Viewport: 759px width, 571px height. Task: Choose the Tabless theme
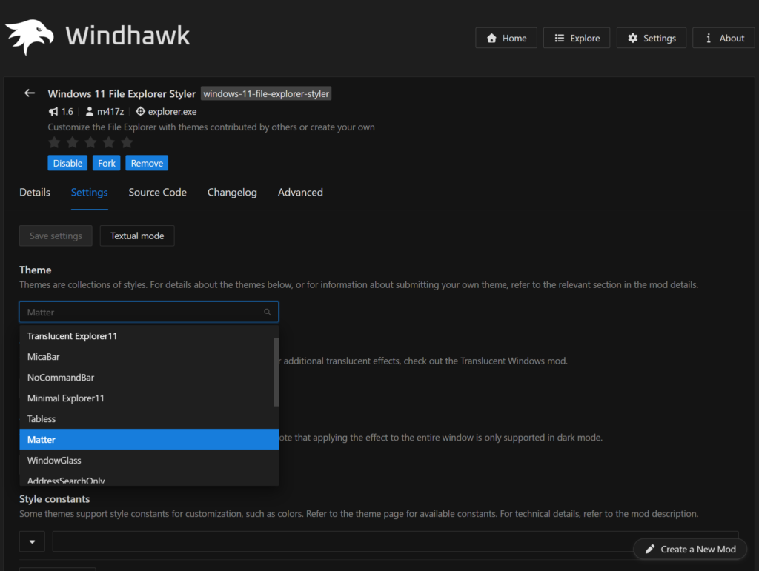tap(147, 419)
